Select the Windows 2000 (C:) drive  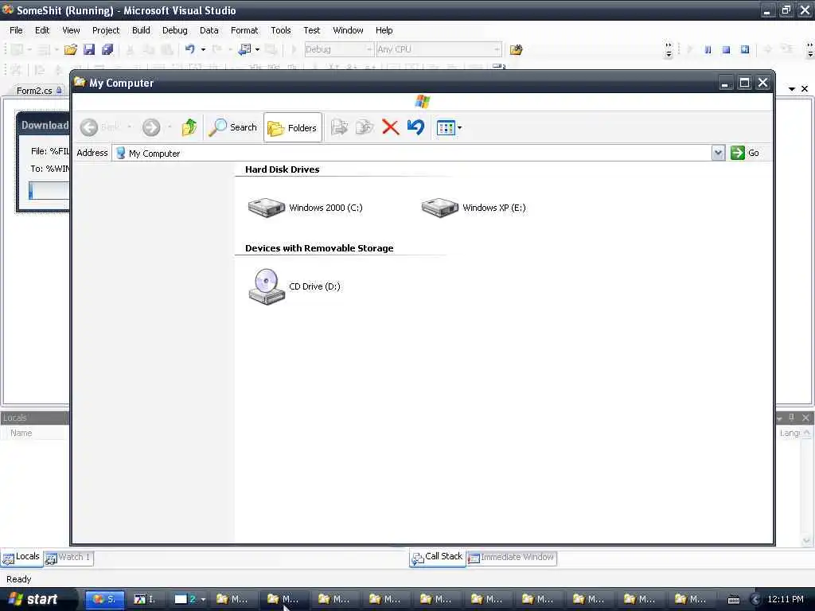(x=305, y=208)
